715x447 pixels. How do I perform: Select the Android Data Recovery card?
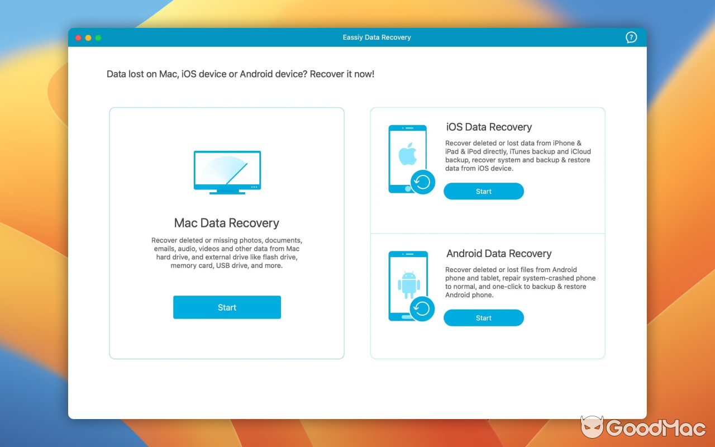(x=487, y=295)
